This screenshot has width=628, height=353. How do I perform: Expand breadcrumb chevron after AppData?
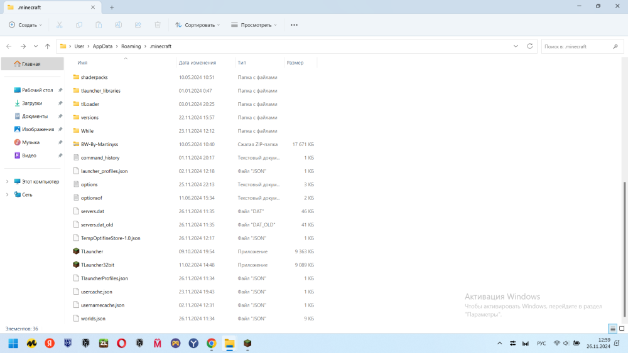tap(117, 46)
